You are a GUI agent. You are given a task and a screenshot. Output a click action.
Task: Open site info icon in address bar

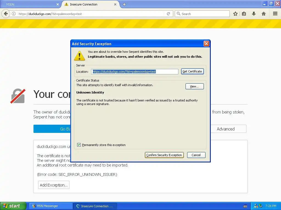[x=14, y=14]
